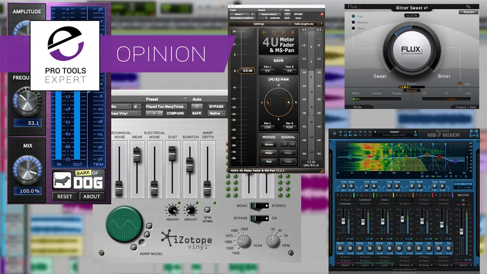Select the bottommost warp model round button
The image size is (487, 274).
(134, 247)
